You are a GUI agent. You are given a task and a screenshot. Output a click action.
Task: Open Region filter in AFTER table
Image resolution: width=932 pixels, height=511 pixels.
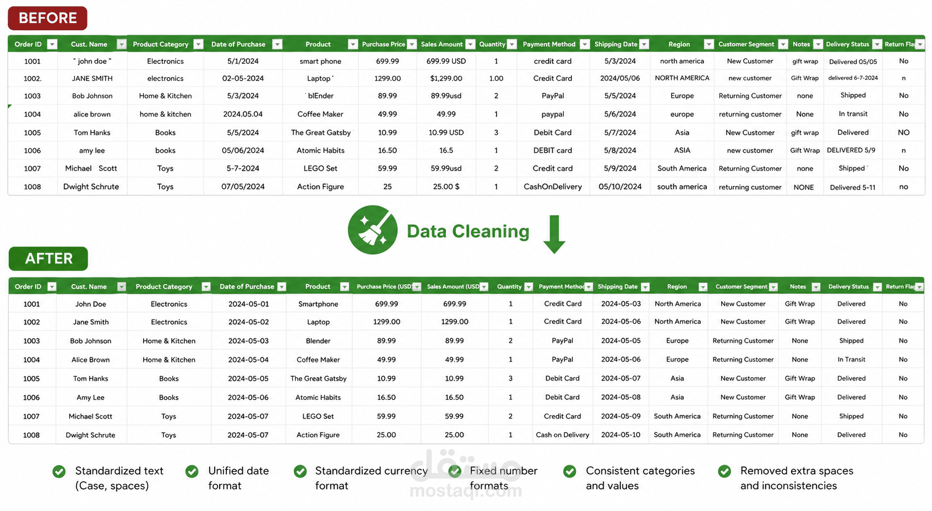702,287
